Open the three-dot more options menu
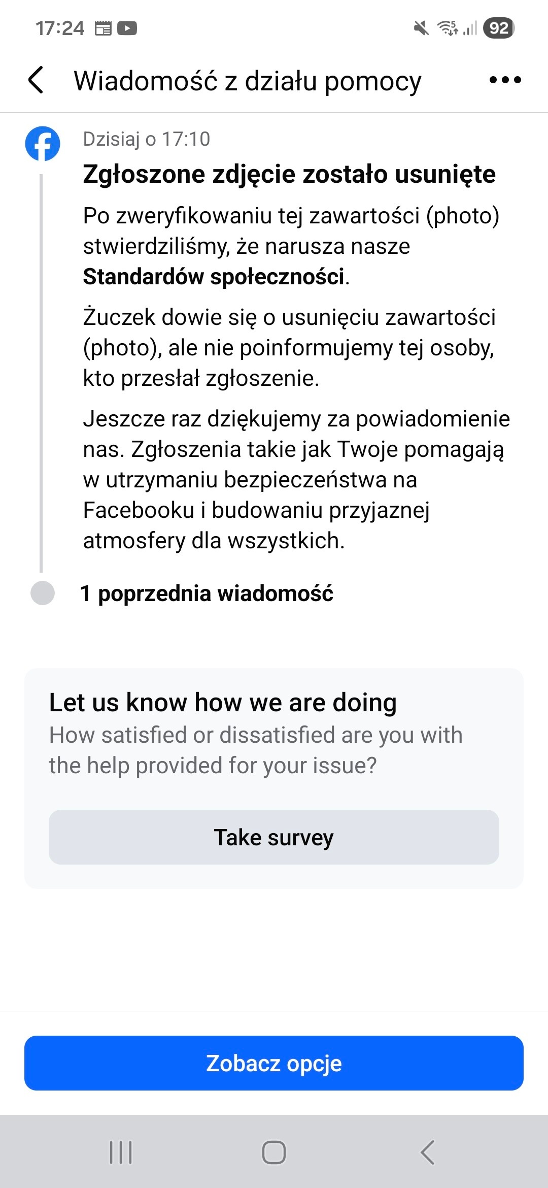 pos(505,80)
